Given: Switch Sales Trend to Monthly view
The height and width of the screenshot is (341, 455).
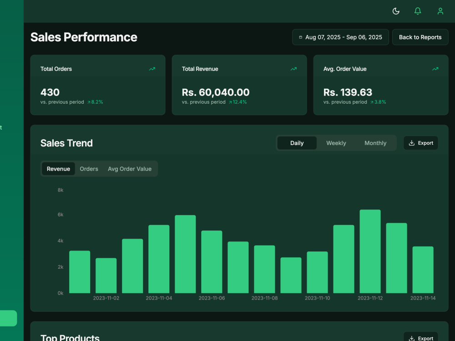Looking at the screenshot, I should point(375,143).
